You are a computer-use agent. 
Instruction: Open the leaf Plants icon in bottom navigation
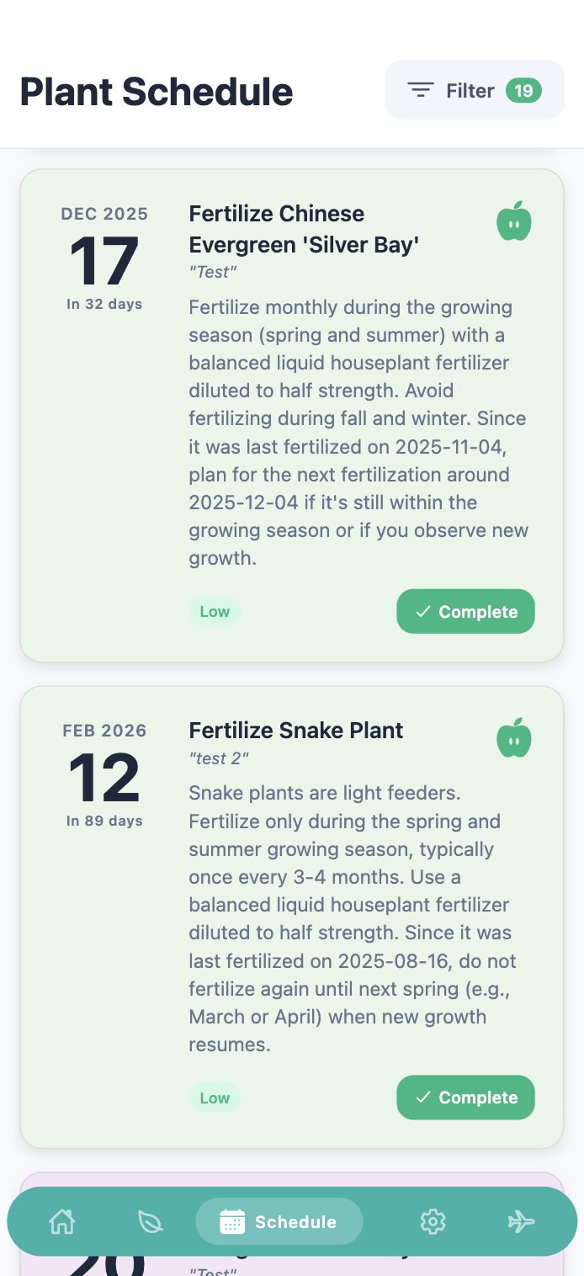(x=151, y=1221)
